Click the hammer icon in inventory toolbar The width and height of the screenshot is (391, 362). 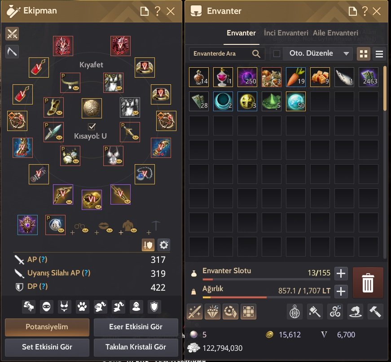coord(375,311)
